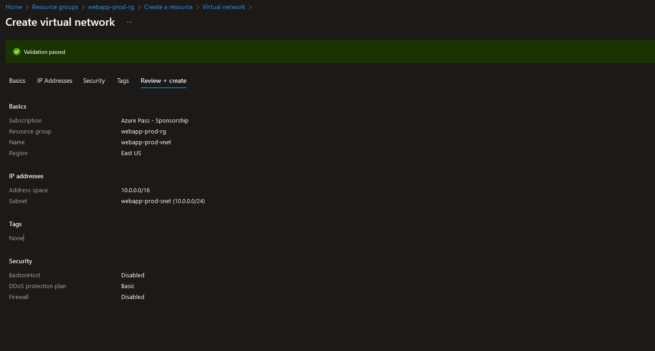Go to the Tags tab
Image resolution: width=655 pixels, height=351 pixels.
(123, 81)
